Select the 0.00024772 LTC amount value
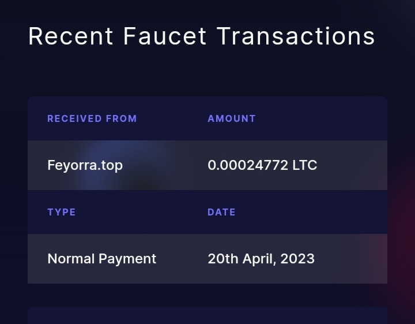The image size is (415, 324). pos(262,165)
